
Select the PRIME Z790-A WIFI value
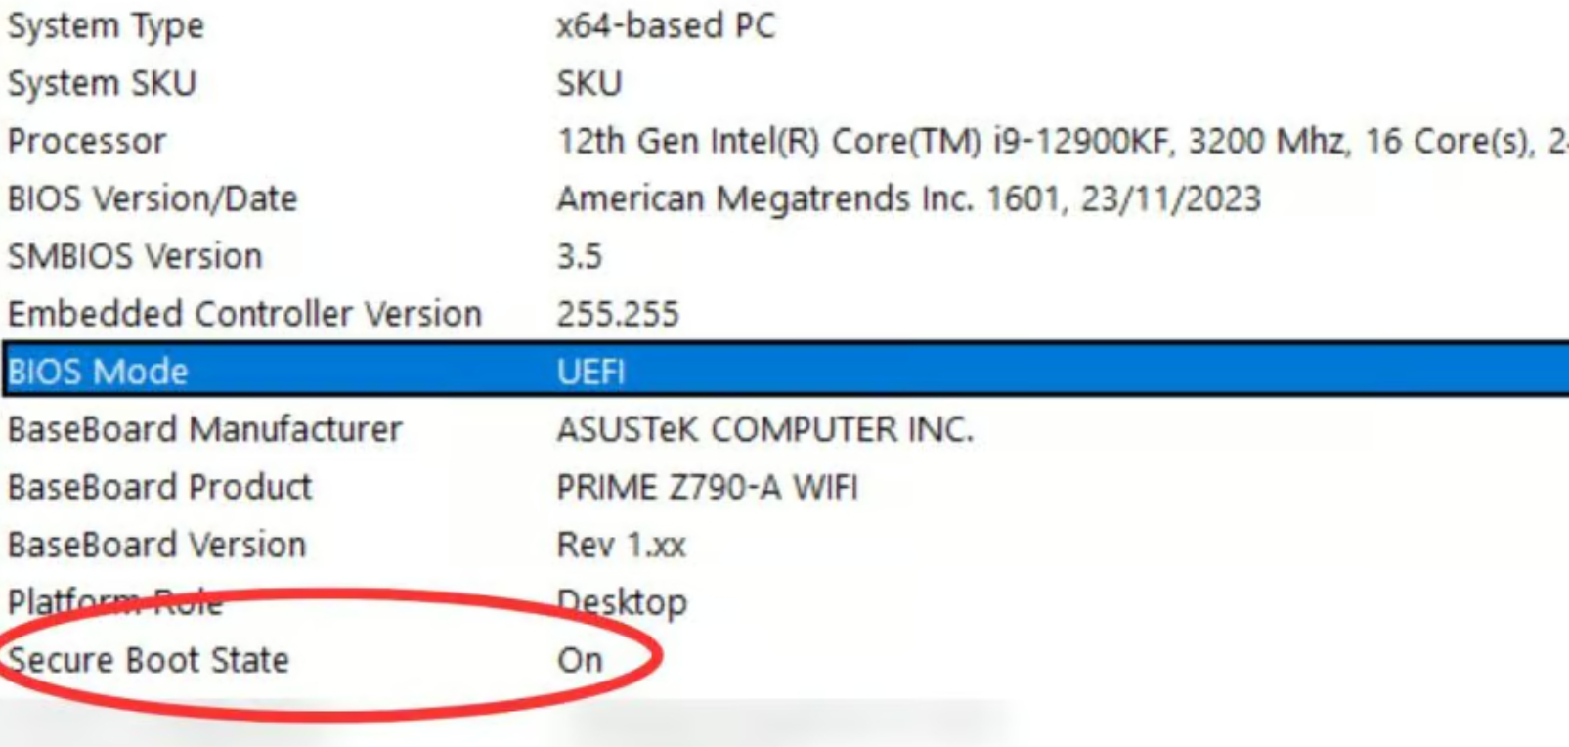coord(707,487)
